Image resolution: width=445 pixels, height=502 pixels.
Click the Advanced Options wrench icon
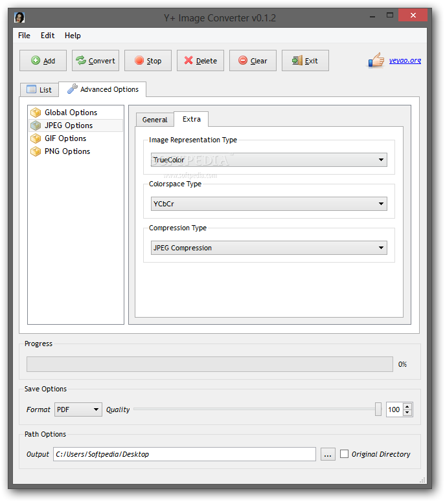click(x=73, y=89)
